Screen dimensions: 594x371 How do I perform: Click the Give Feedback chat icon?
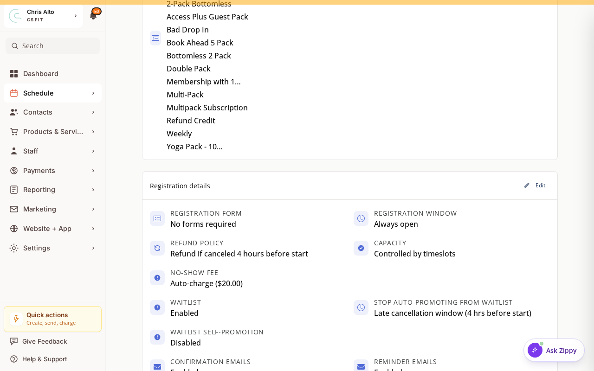coord(14,341)
